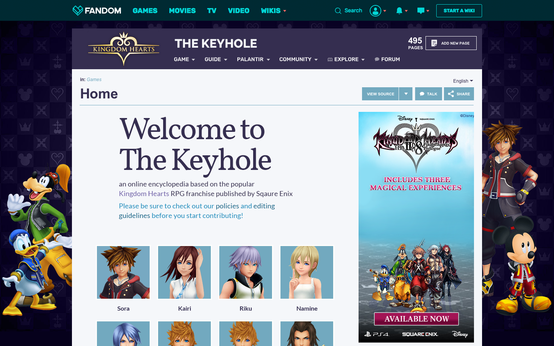The width and height of the screenshot is (554, 346).
Task: Click the Fandom heart logo
Action: pyautogui.click(x=78, y=10)
